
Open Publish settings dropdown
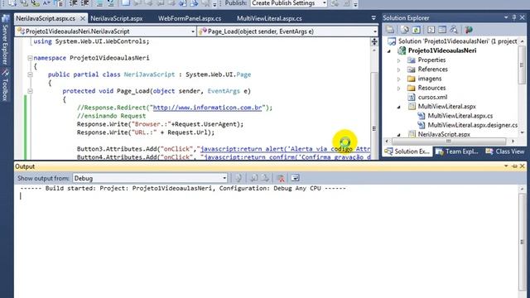[324, 3]
